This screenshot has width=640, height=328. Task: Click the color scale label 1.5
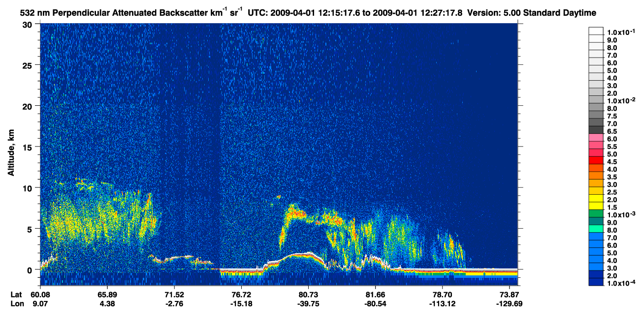[x=612, y=208]
